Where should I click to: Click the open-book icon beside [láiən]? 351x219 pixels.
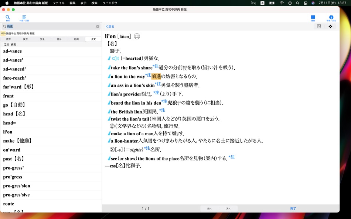[x=137, y=36]
